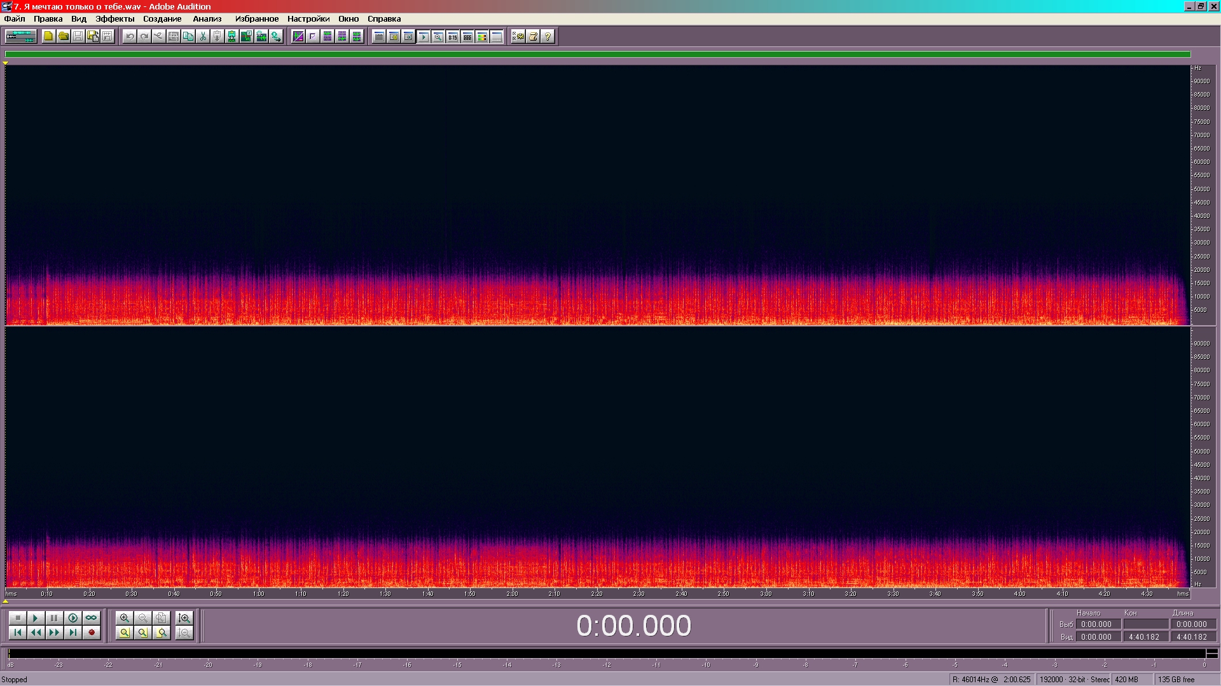Screen dimensions: 1221x686
Task: Click the Open File folder icon
Action: coord(63,37)
